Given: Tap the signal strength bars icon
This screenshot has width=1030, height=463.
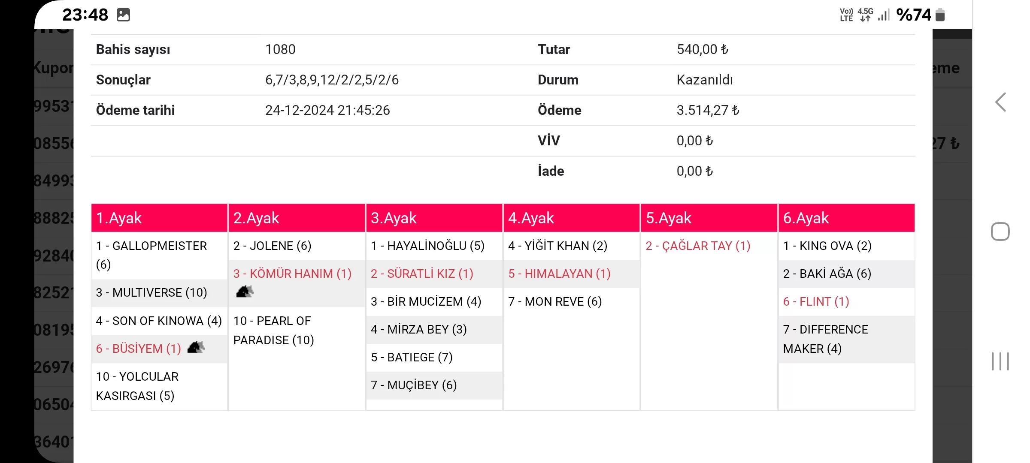Looking at the screenshot, I should point(883,15).
